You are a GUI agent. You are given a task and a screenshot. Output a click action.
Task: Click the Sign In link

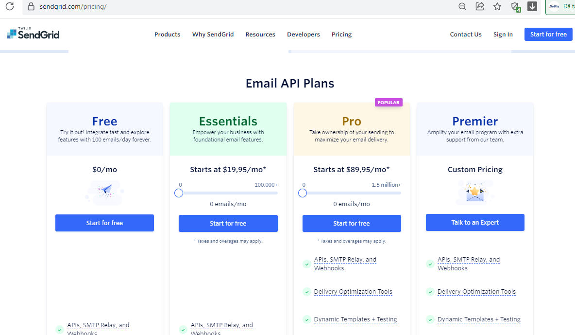503,35
